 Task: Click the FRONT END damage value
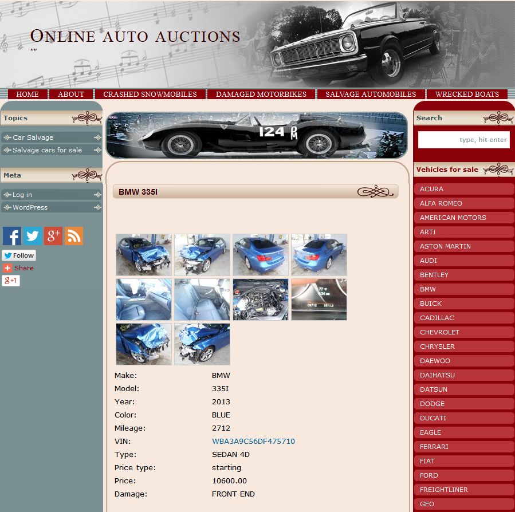pos(233,494)
